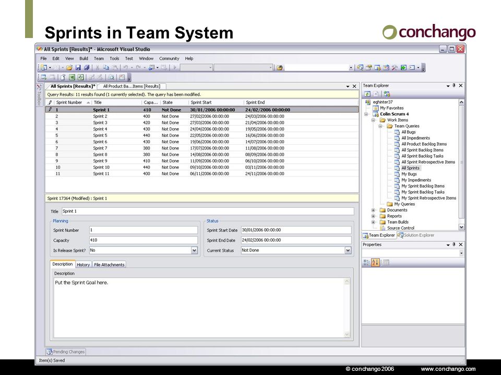Click the Paste toolbar icon
Viewport: 501px width, 375px height.
tap(115, 68)
